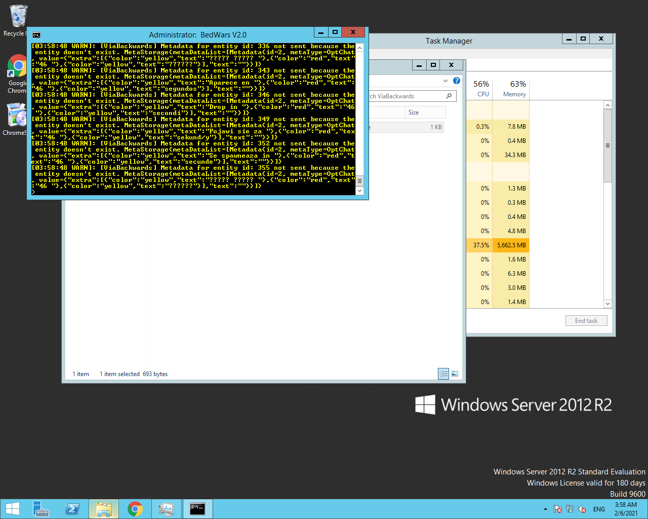This screenshot has height=519, width=648.
Task: Launch Server Manager from the taskbar
Action: tap(40, 509)
